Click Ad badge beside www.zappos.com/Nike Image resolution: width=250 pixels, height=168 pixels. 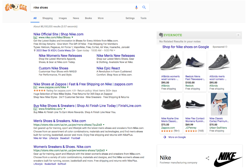point(35,87)
